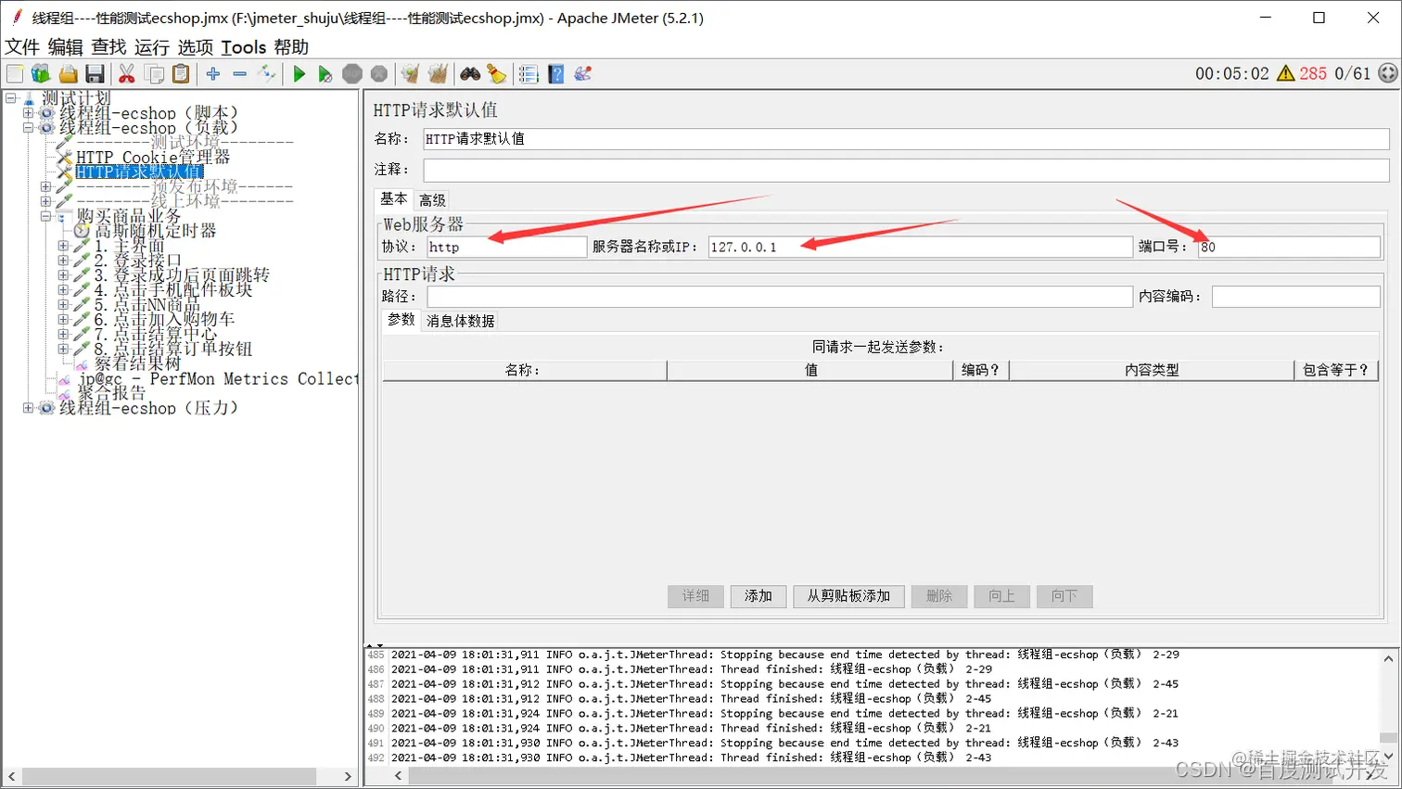Image resolution: width=1402 pixels, height=789 pixels.
Task: Start the test with green play icon
Action: tap(299, 74)
